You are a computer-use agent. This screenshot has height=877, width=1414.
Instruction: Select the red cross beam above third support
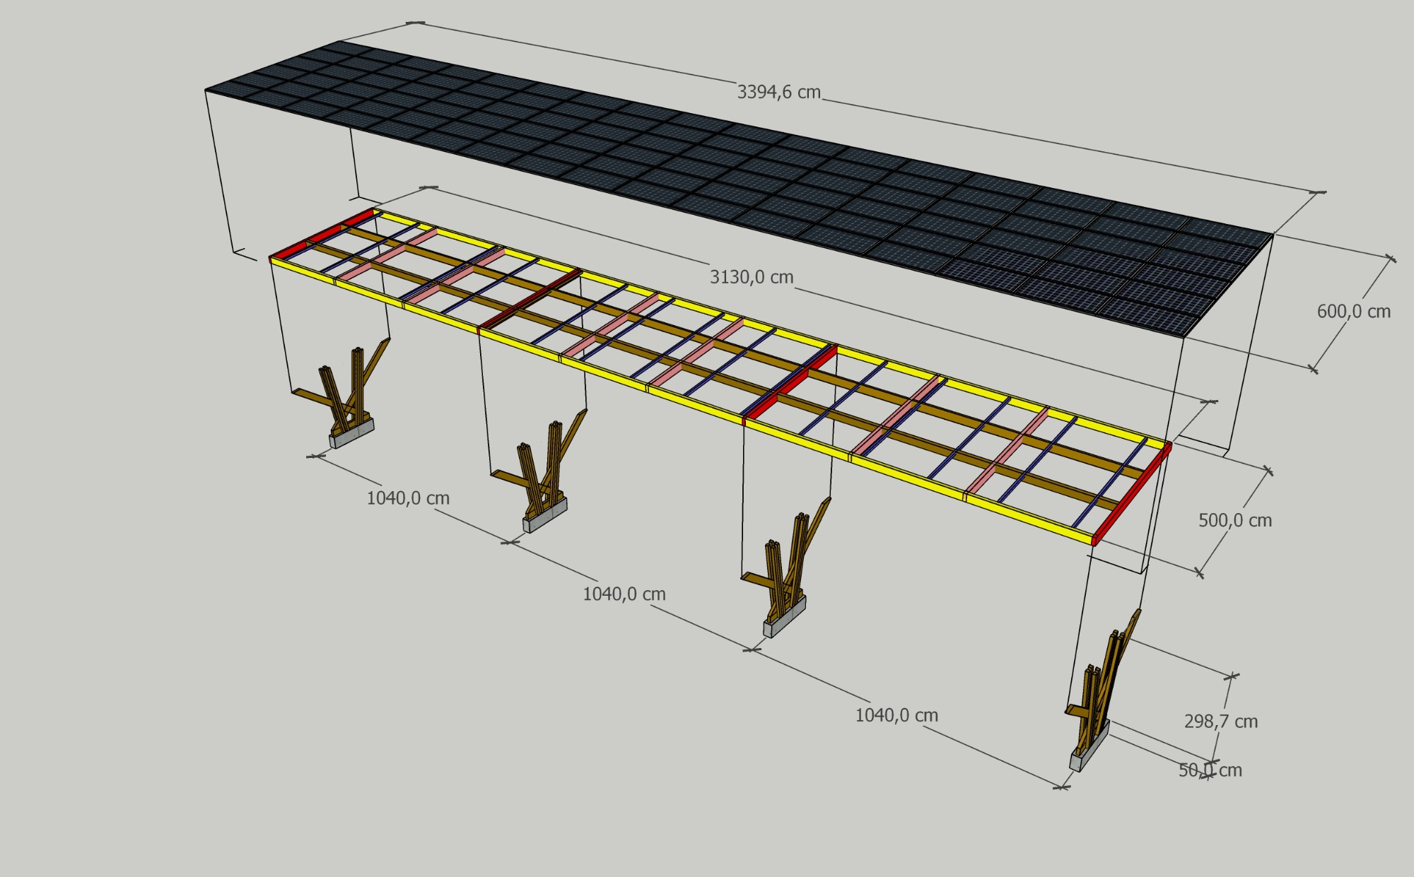[792, 382]
